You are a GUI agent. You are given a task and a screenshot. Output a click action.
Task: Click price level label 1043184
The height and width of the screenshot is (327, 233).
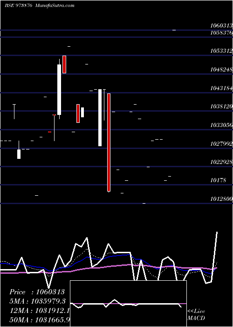tap(221, 88)
